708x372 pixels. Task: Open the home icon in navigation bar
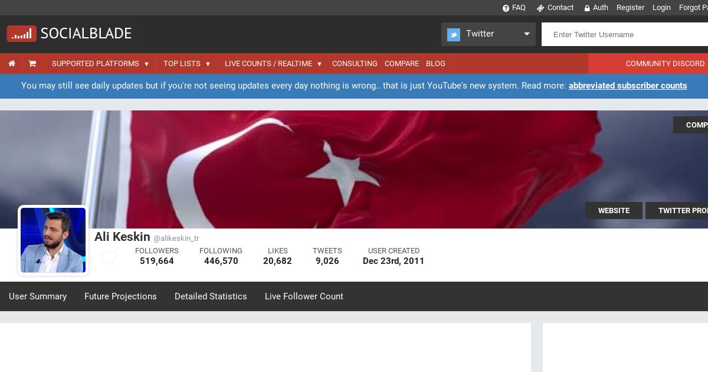pos(12,64)
